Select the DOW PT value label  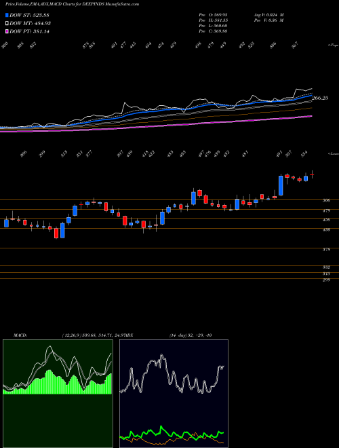(29, 32)
